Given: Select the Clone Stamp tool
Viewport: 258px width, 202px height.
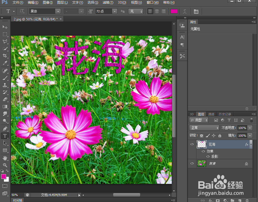Looking at the screenshot, I should pyautogui.click(x=5, y=85).
